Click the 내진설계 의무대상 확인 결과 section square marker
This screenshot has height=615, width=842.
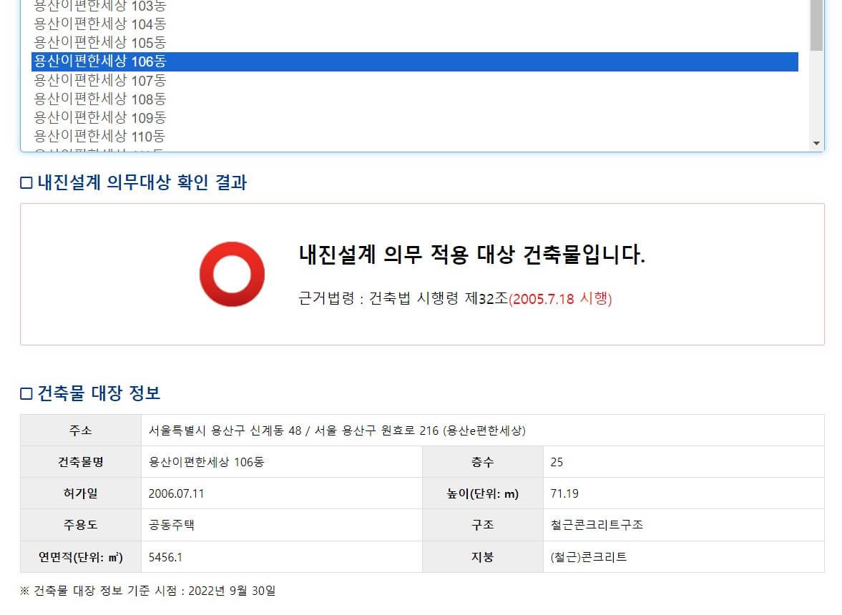pyautogui.click(x=25, y=182)
